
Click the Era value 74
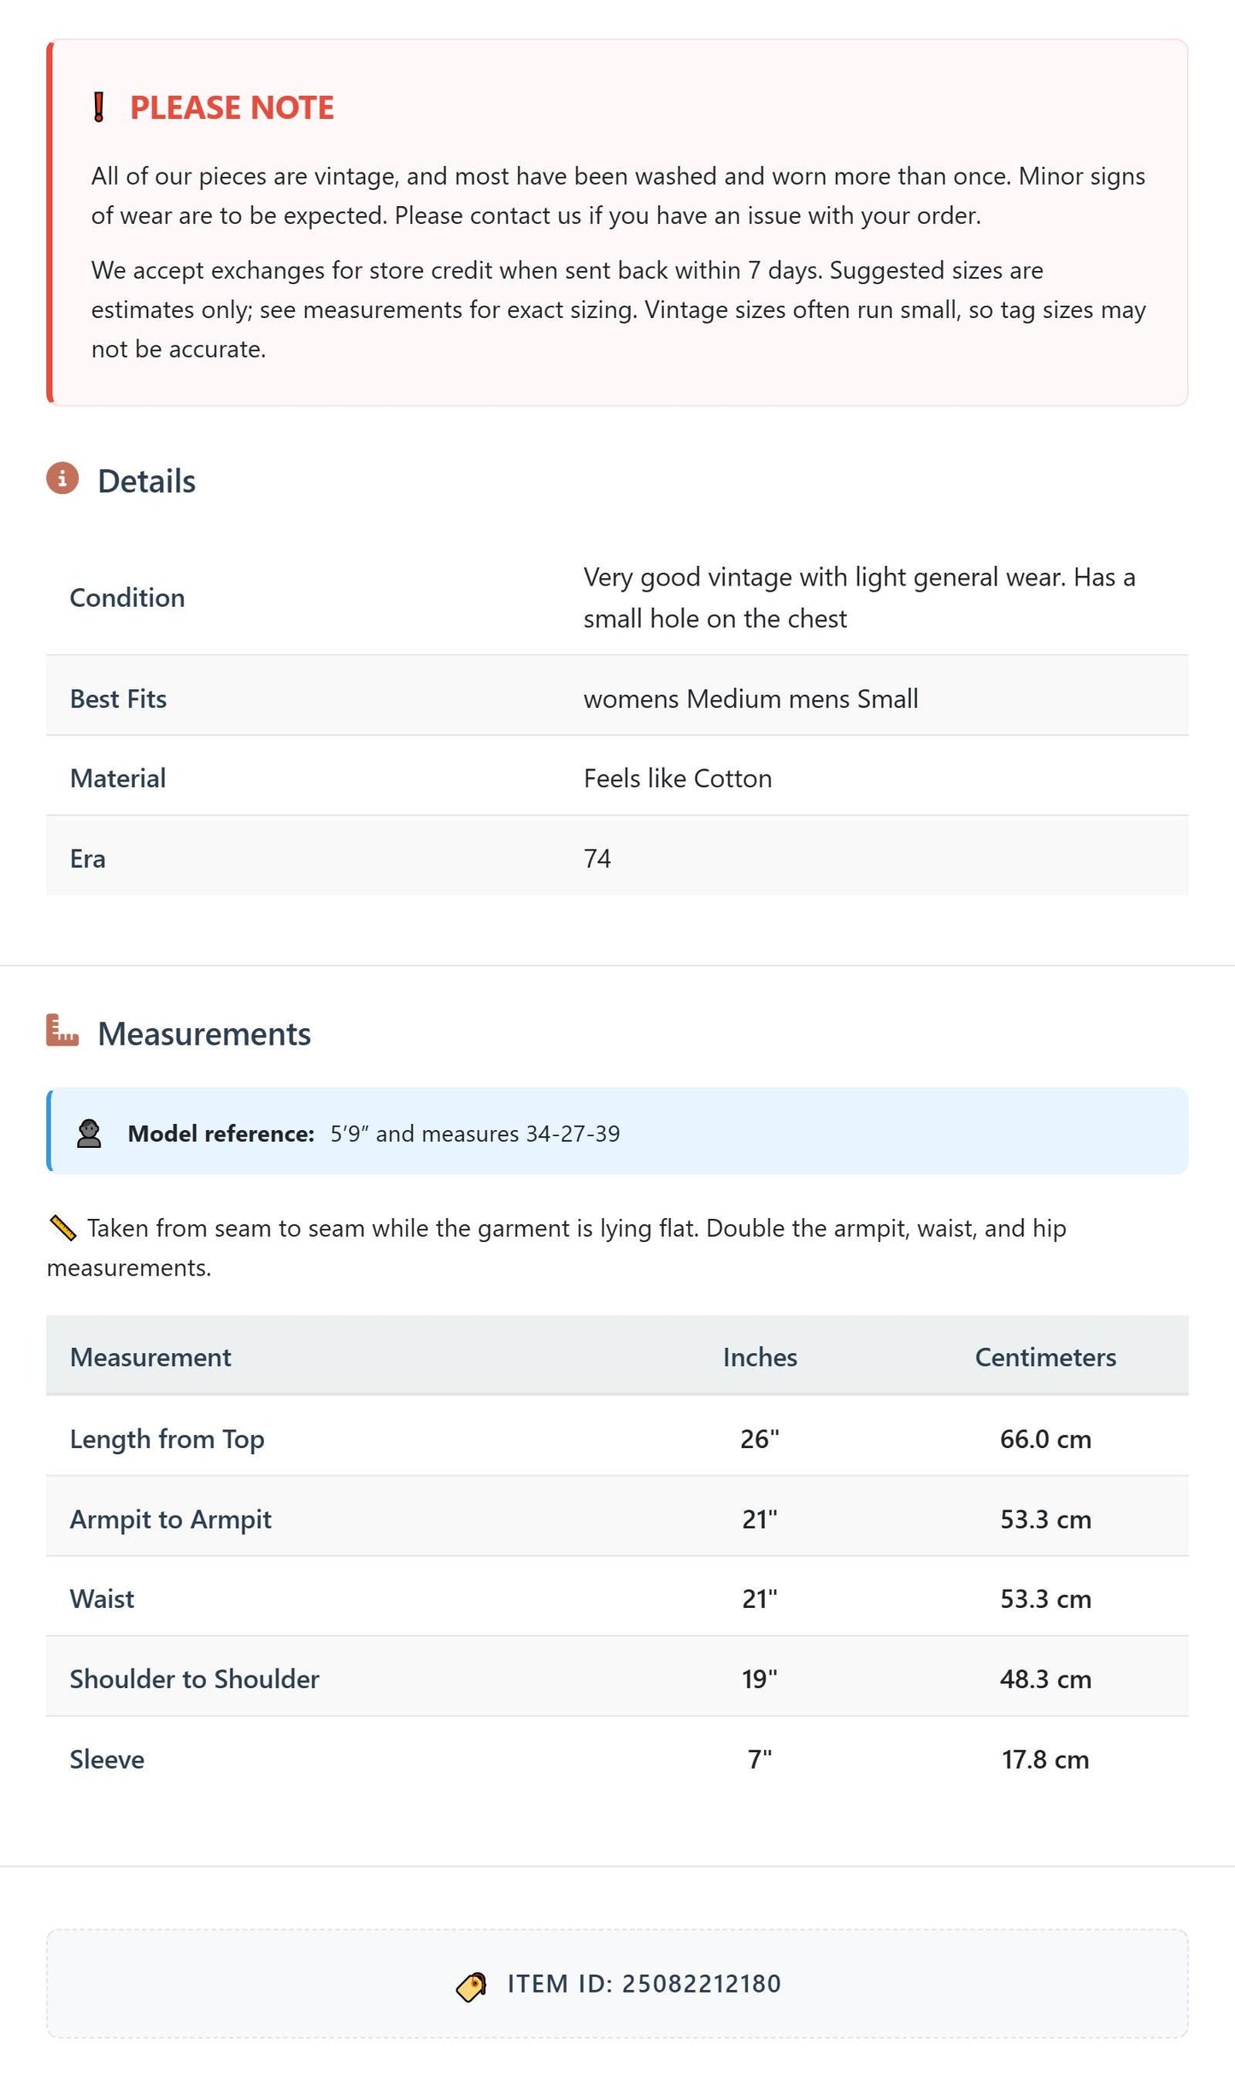point(597,858)
